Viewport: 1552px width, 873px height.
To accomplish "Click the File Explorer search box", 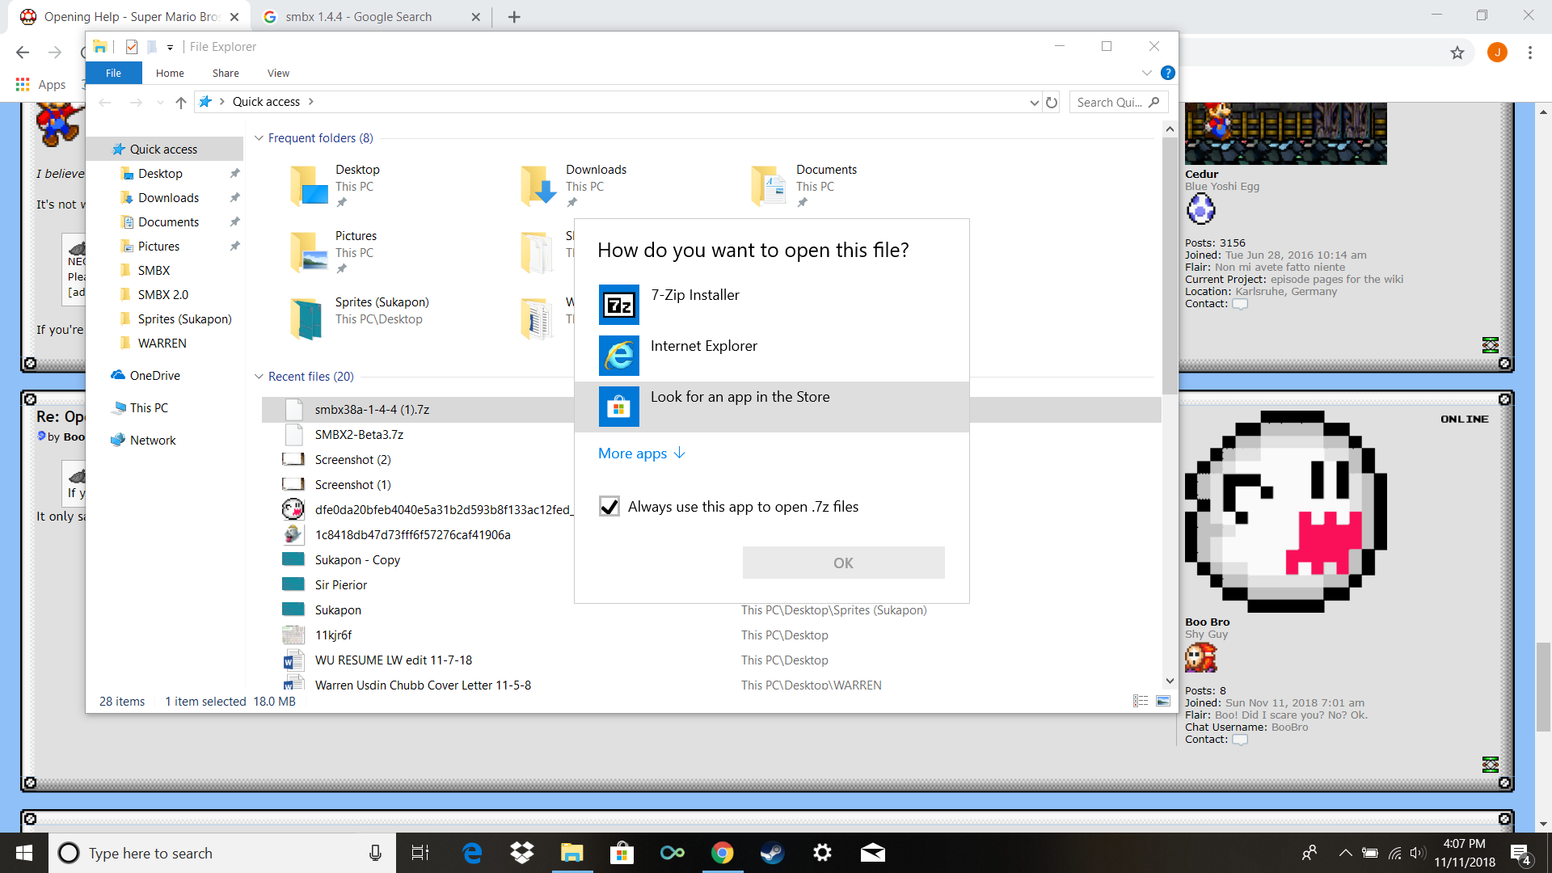I will (1118, 102).
